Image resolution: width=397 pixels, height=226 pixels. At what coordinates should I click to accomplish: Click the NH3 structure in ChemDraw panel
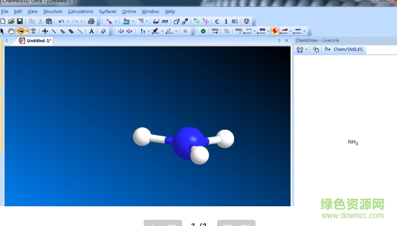tap(353, 143)
